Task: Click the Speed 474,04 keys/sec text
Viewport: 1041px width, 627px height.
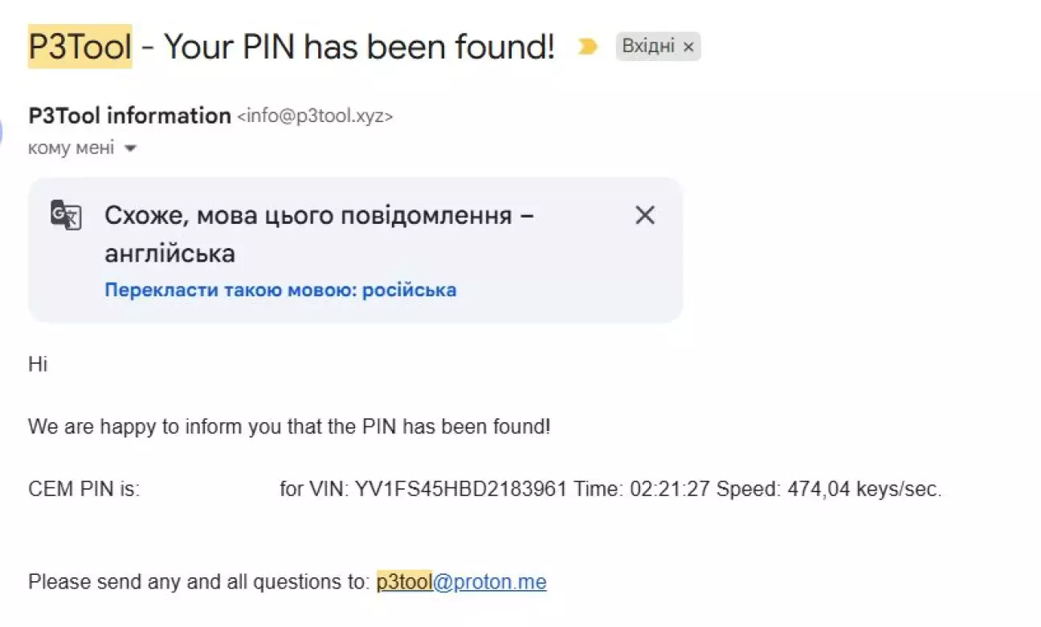Action: coord(828,488)
